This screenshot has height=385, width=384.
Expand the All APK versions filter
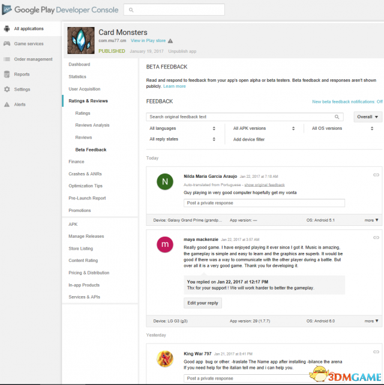263,129
